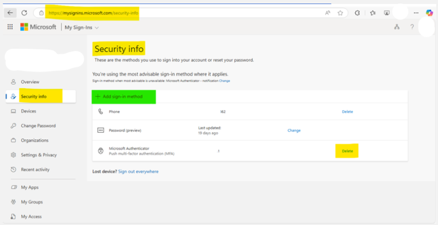Launch Copilot icon in browser toolbar
Image resolution: width=438 pixels, height=225 pixels.
click(x=429, y=13)
